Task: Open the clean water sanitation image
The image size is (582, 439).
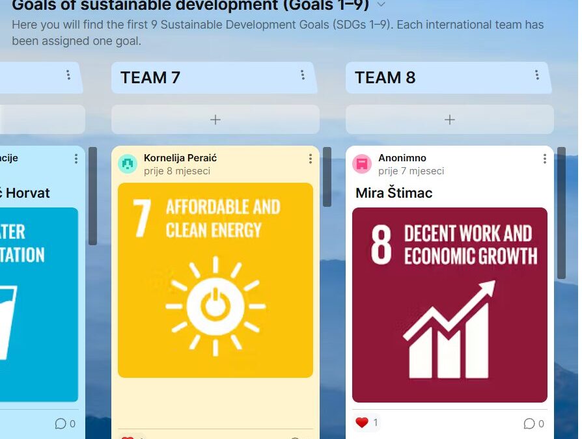Action: [39, 305]
